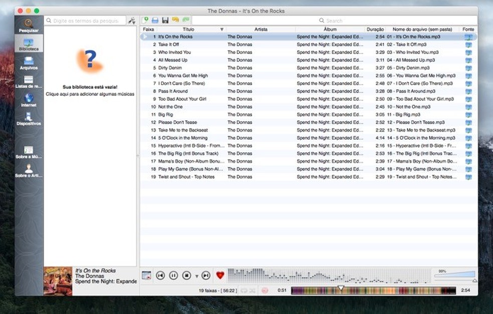Click the yellow undo arrow icon
493x314 pixels.
[175, 20]
